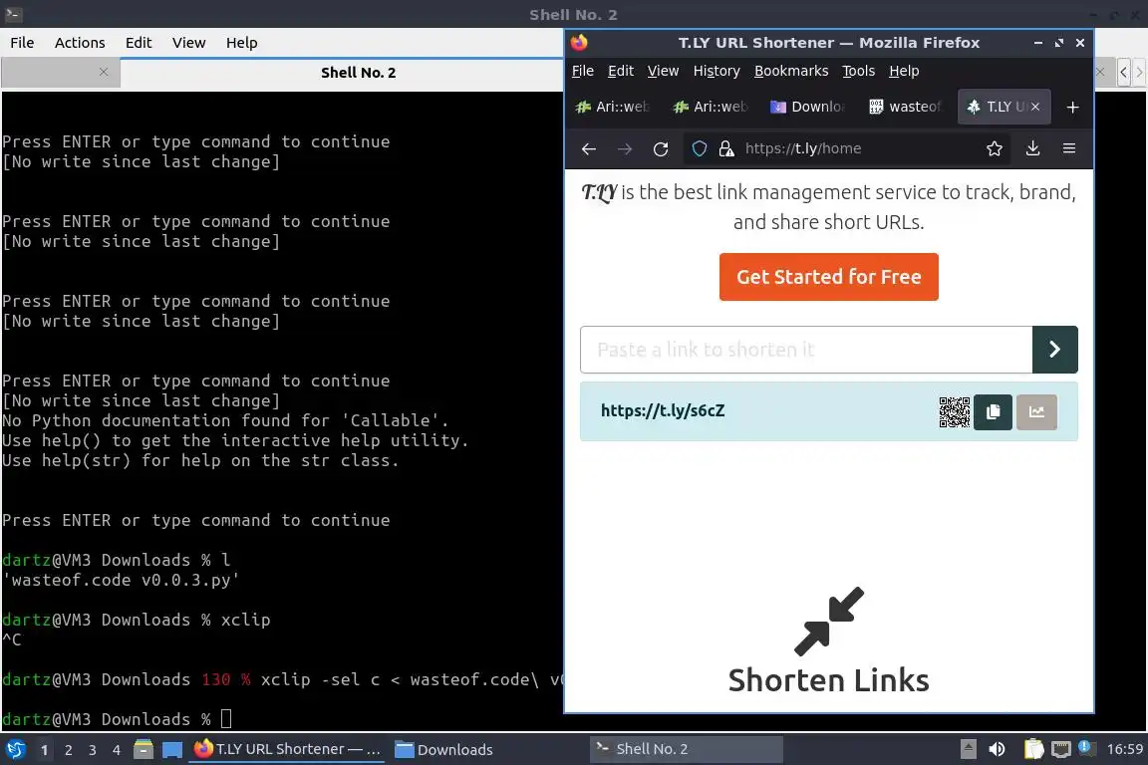1148x765 pixels.
Task: Click the Get Started for Free button
Action: point(828,277)
